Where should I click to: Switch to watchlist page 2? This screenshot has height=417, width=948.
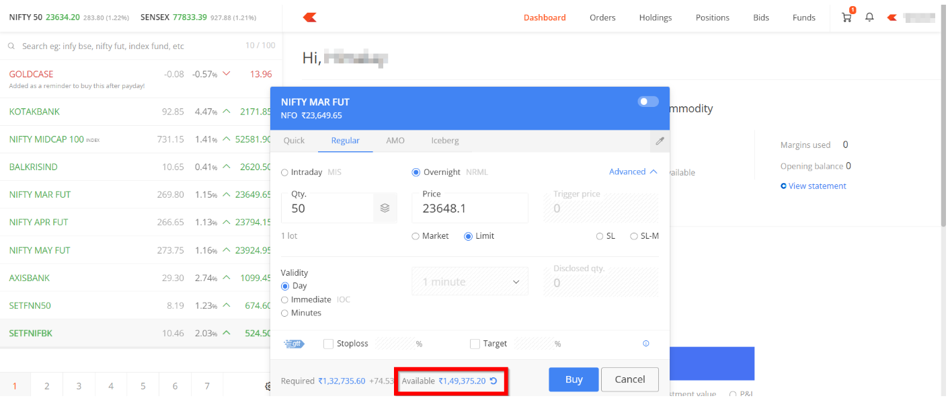47,386
